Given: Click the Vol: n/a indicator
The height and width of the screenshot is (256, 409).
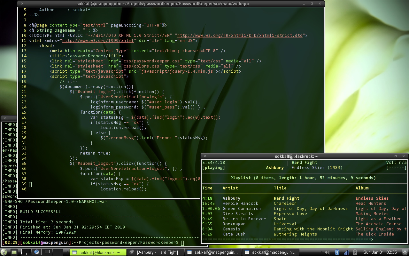Looking at the screenshot, I should (x=397, y=163).
